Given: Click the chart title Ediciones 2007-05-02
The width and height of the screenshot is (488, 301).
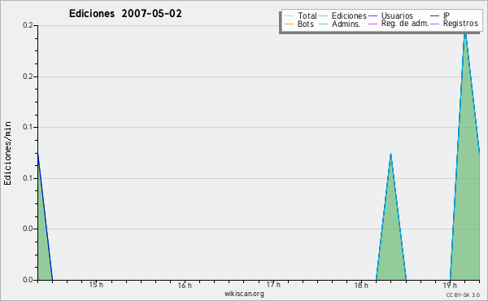Looking at the screenshot, I should coord(125,14).
